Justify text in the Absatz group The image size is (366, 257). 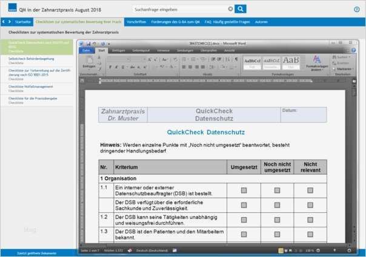click(203, 67)
